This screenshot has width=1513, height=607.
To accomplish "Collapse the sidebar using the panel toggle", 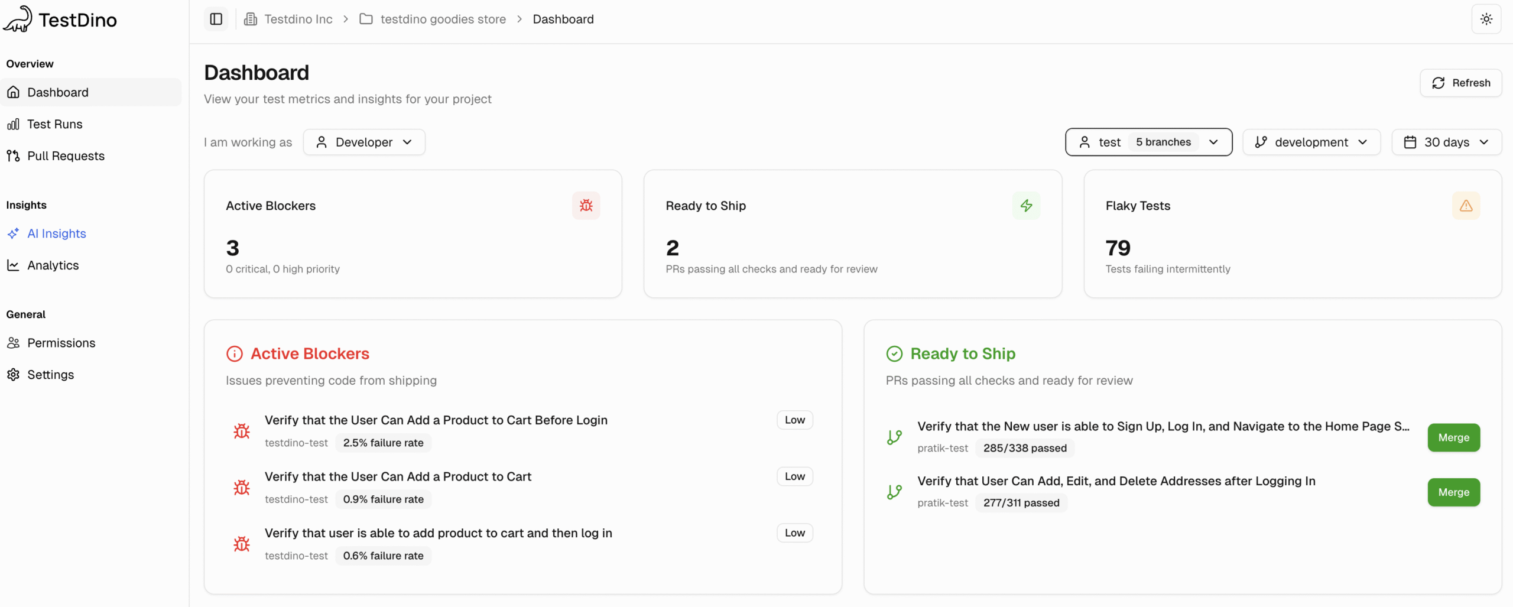I will coord(215,18).
